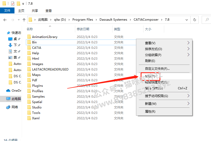Select the Images folder icon
Screen dimensions: 211x141
point(29,64)
